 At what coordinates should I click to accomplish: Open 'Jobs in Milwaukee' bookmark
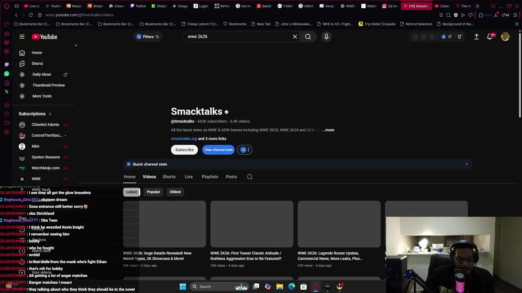(293, 24)
